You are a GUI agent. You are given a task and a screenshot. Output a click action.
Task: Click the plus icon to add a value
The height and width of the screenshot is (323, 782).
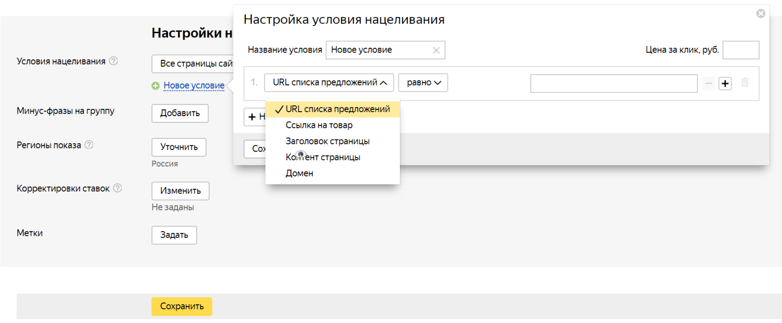click(725, 83)
